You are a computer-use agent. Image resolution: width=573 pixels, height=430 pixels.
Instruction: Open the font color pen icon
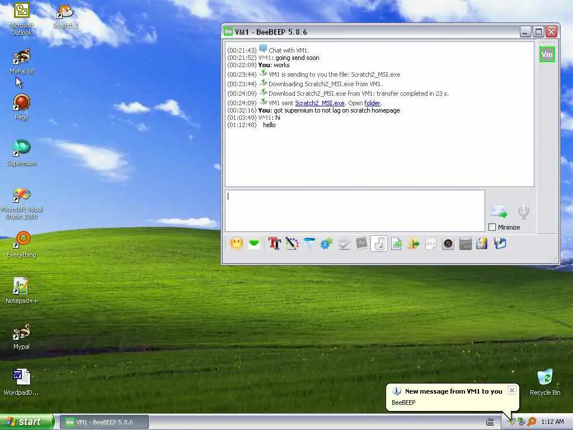(x=292, y=243)
